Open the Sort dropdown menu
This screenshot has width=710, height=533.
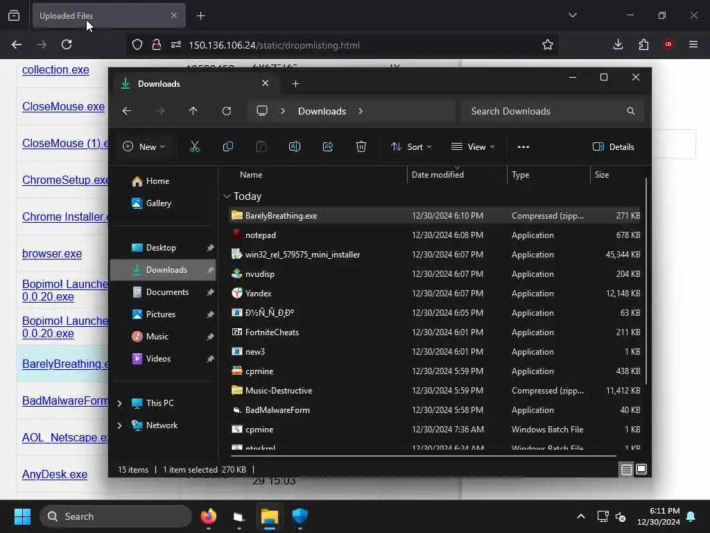(411, 147)
